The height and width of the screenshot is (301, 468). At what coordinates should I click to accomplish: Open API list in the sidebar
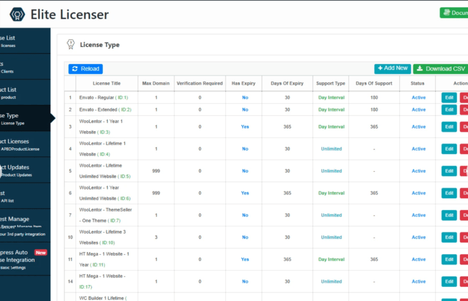[x=25, y=196]
